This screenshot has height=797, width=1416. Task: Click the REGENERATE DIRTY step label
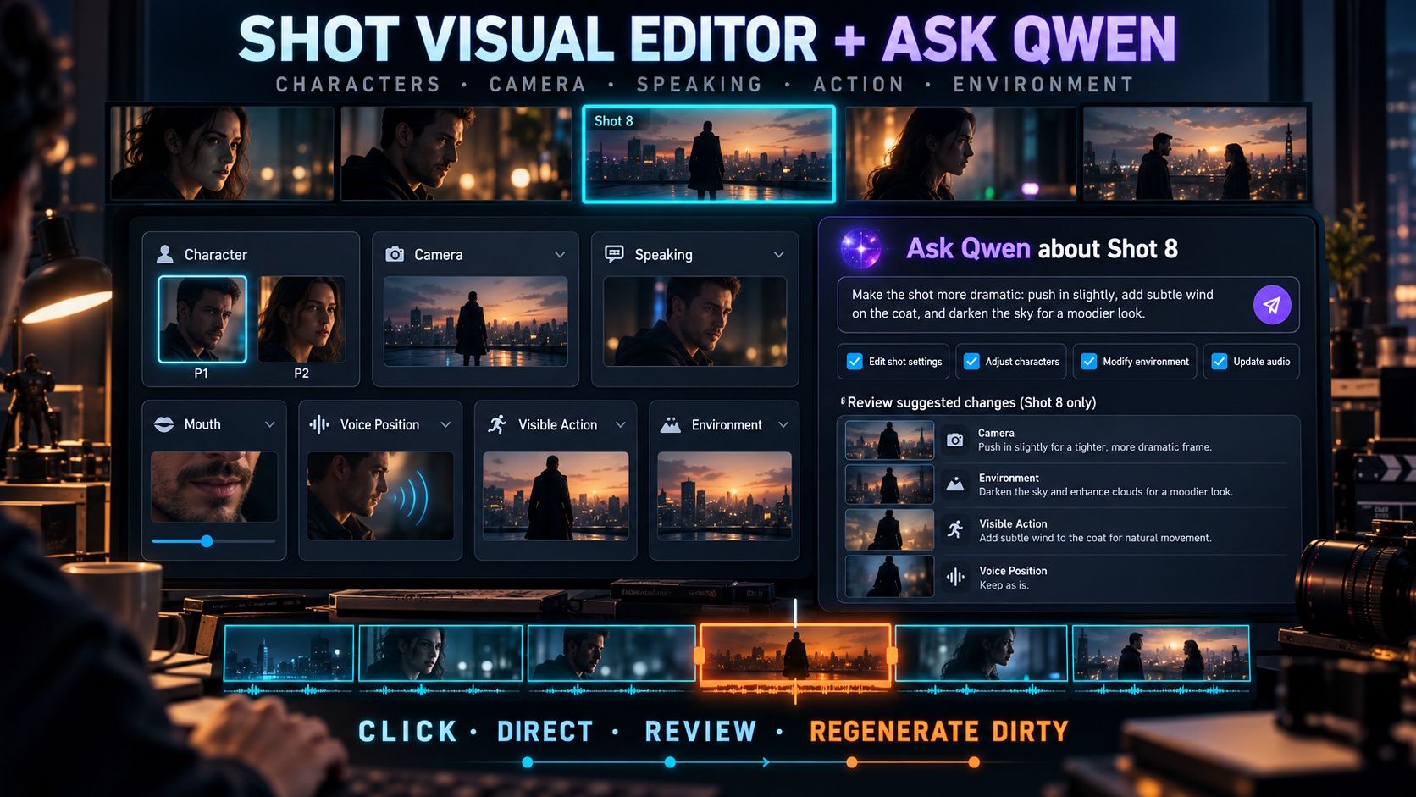click(939, 732)
